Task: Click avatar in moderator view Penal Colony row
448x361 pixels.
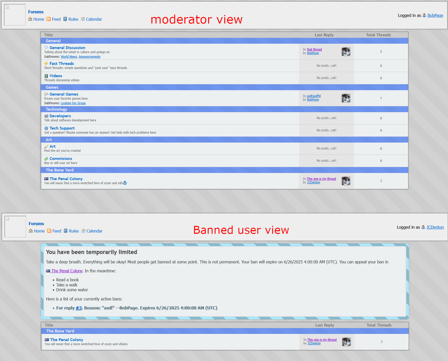Action: (x=346, y=181)
